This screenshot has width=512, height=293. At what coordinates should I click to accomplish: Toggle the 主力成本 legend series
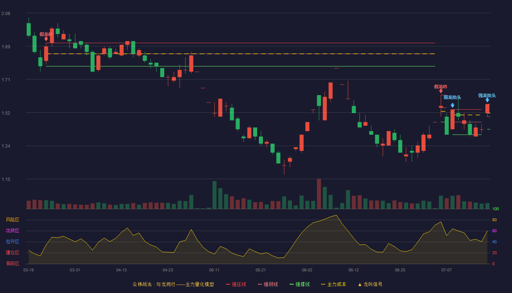[x=334, y=284]
